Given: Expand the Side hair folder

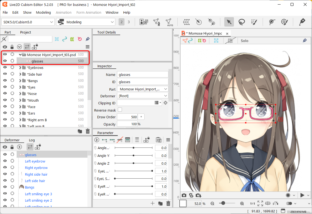Looking at the screenshot, I should [20, 74].
